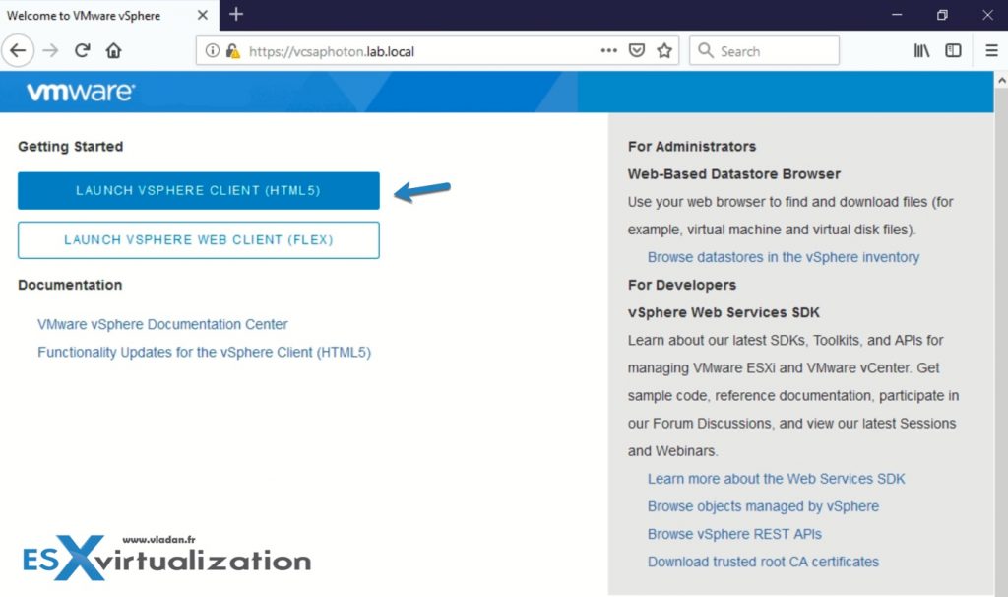Reload the page with refresh icon
Image resolution: width=1008 pixels, height=597 pixels.
tap(82, 50)
